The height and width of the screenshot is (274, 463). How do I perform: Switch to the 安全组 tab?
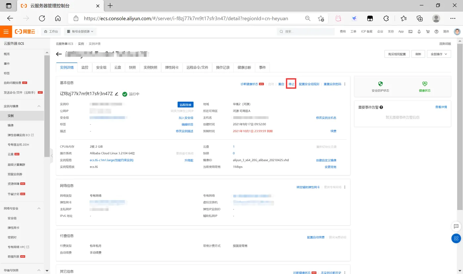101,67
